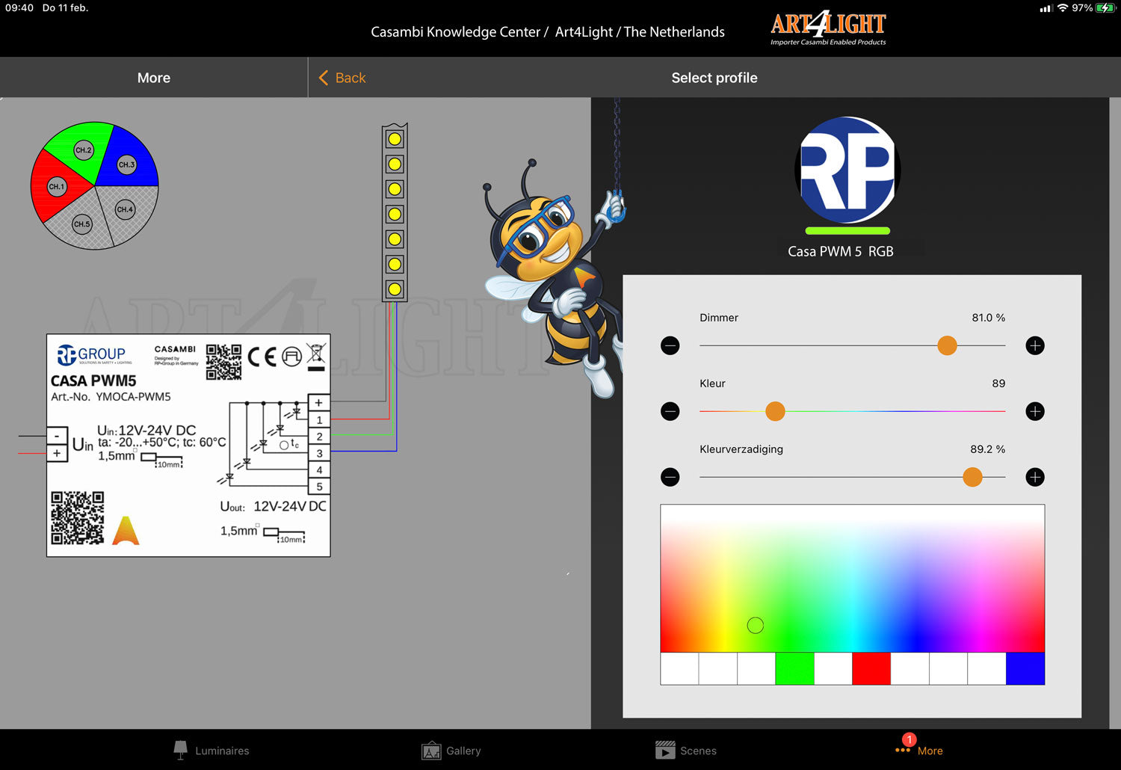Open the Luminaires tab
This screenshot has width=1121, height=770.
(211, 751)
